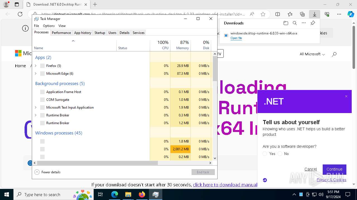The width and height of the screenshot is (357, 200).
Task: Expand the first Runtime Broker row
Action: pyautogui.click(x=35, y=115)
